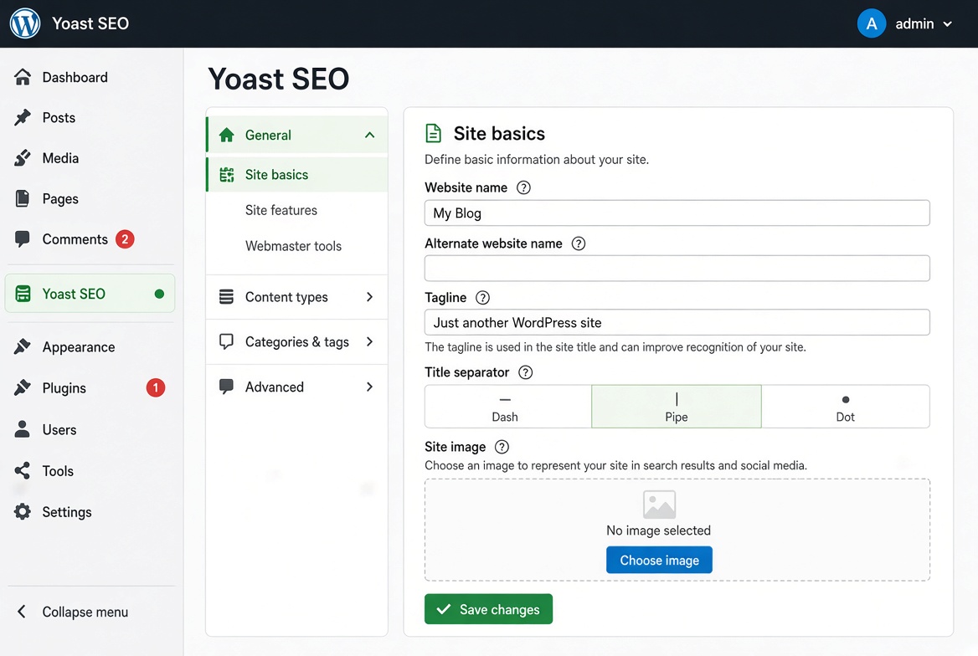The height and width of the screenshot is (656, 978).
Task: Select the Dash title separator
Action: coord(507,407)
